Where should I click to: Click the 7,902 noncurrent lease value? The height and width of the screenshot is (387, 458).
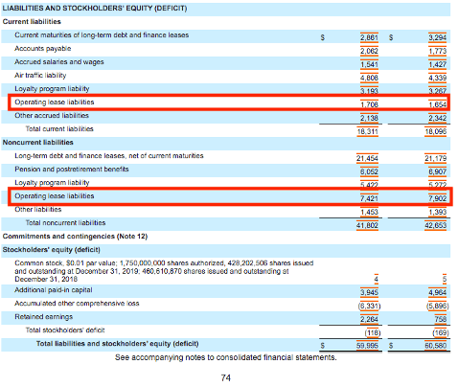tap(437, 198)
